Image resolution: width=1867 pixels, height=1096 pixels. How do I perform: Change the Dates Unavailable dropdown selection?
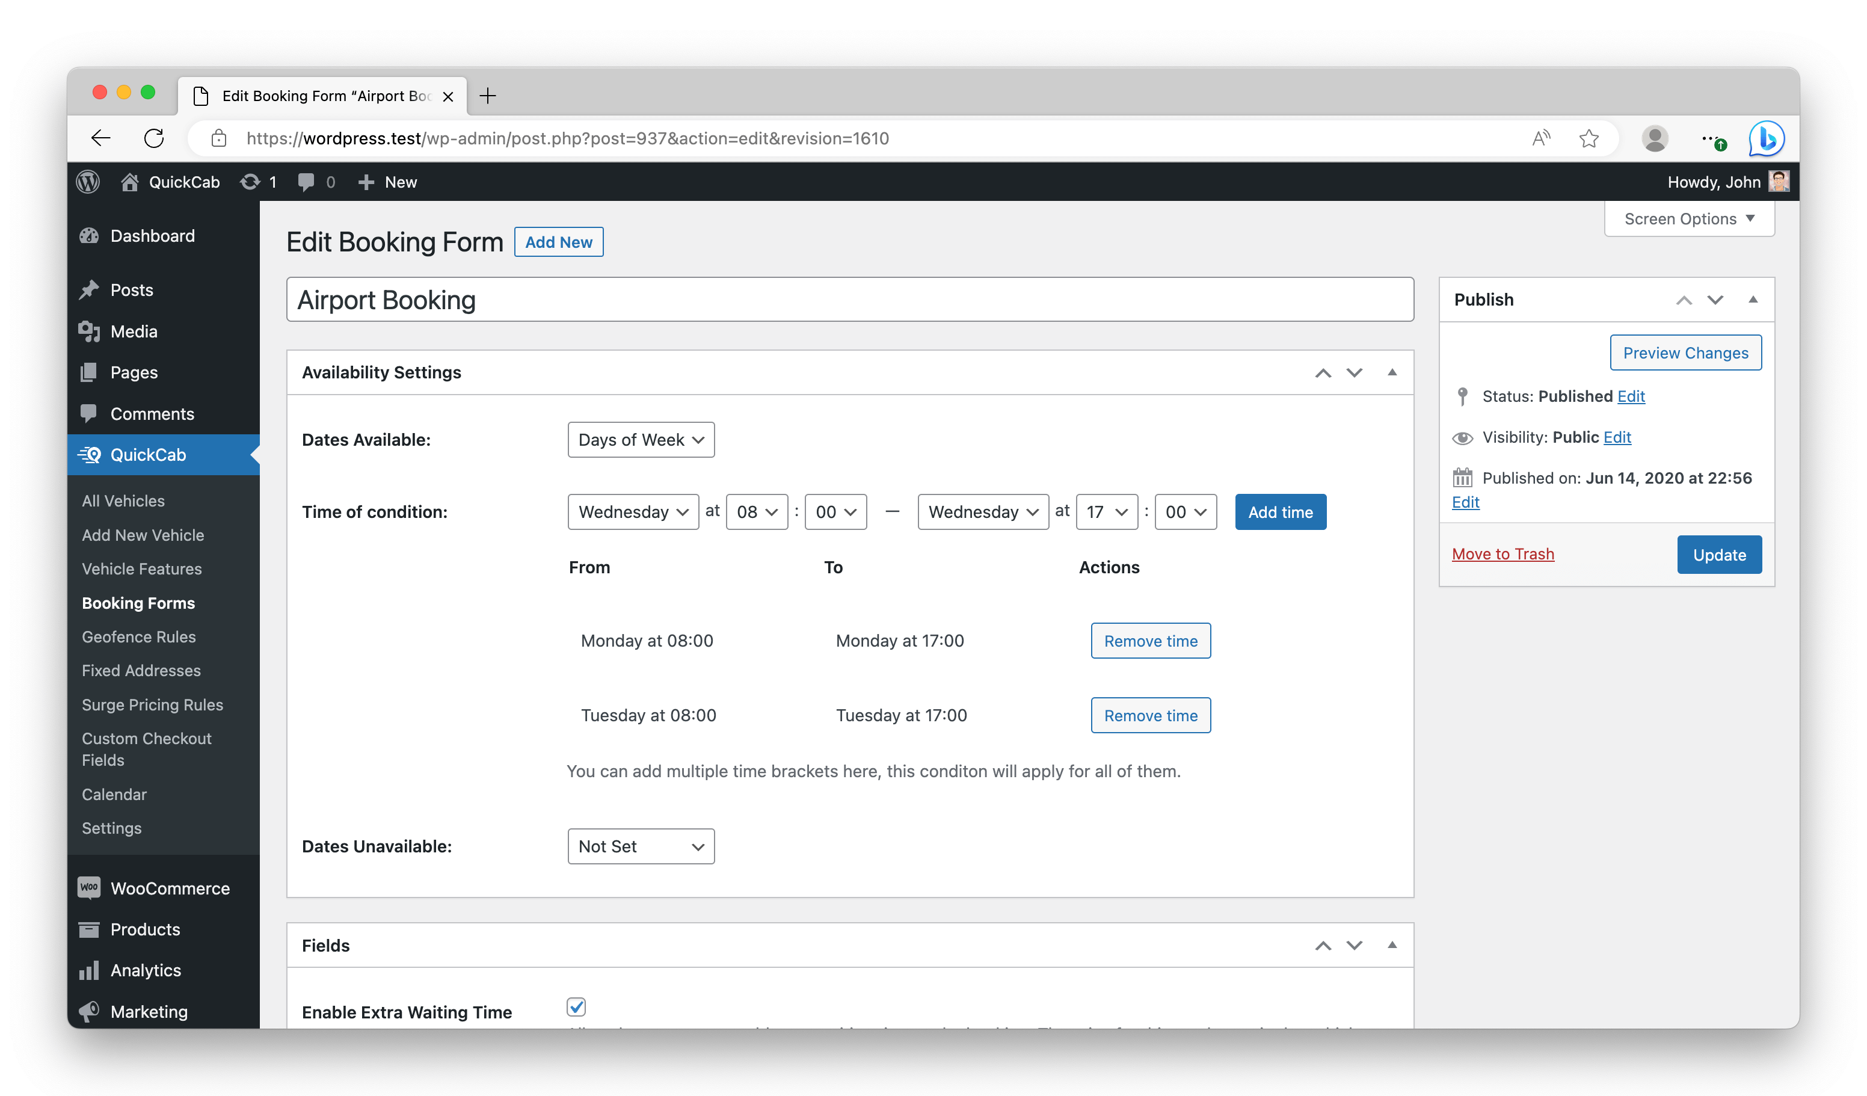click(x=641, y=846)
